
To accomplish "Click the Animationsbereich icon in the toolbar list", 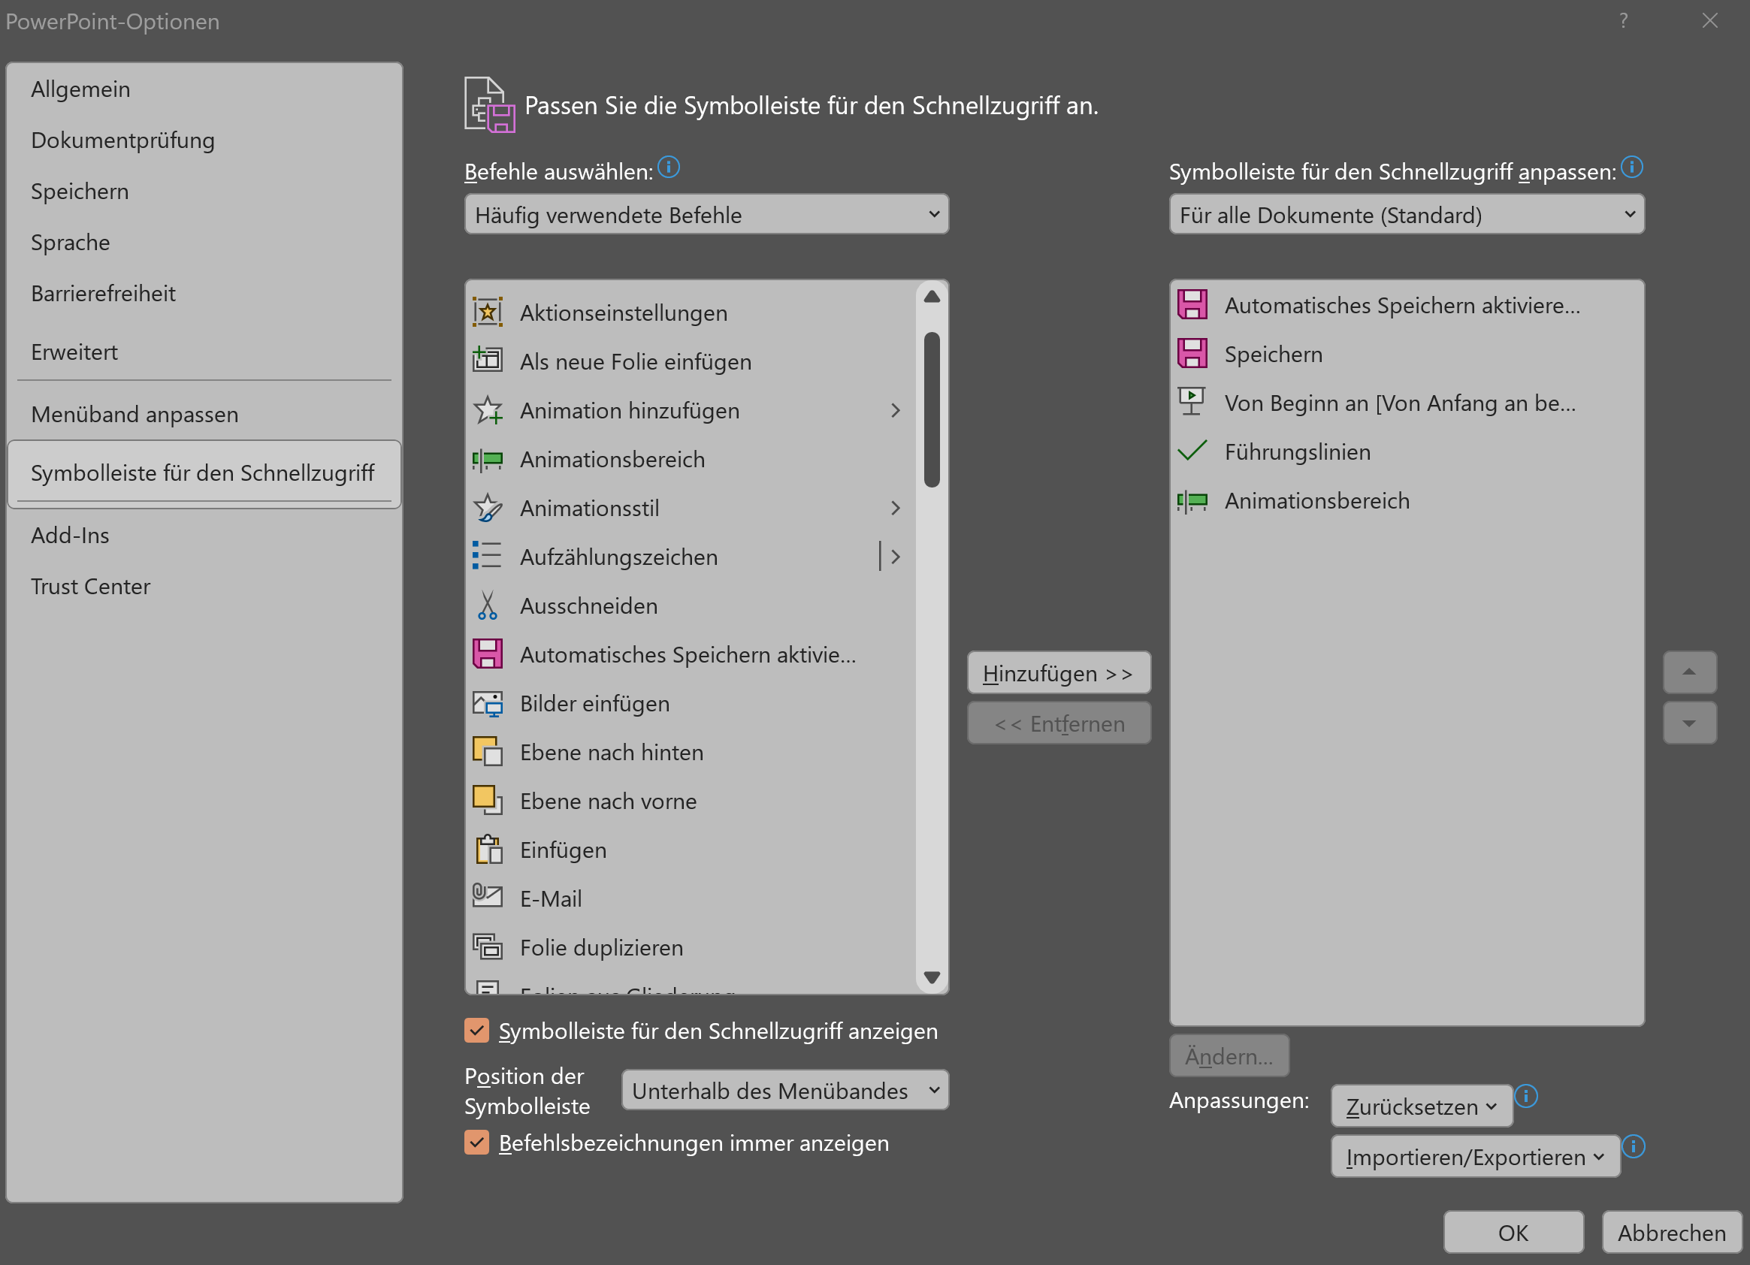I will point(1192,501).
